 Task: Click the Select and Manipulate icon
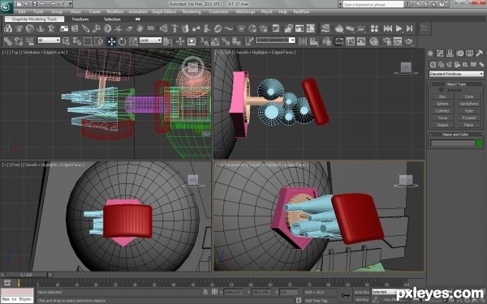pyautogui.click(x=180, y=41)
